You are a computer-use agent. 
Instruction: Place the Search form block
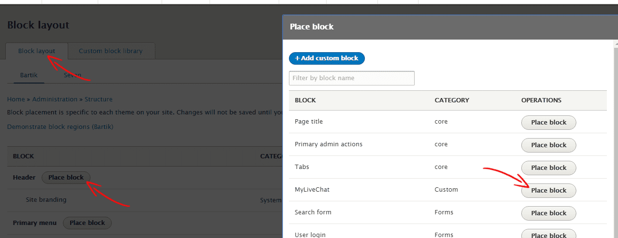(548, 213)
